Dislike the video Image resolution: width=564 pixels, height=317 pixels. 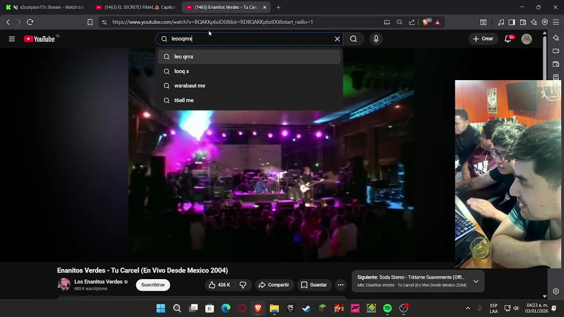[x=243, y=285]
